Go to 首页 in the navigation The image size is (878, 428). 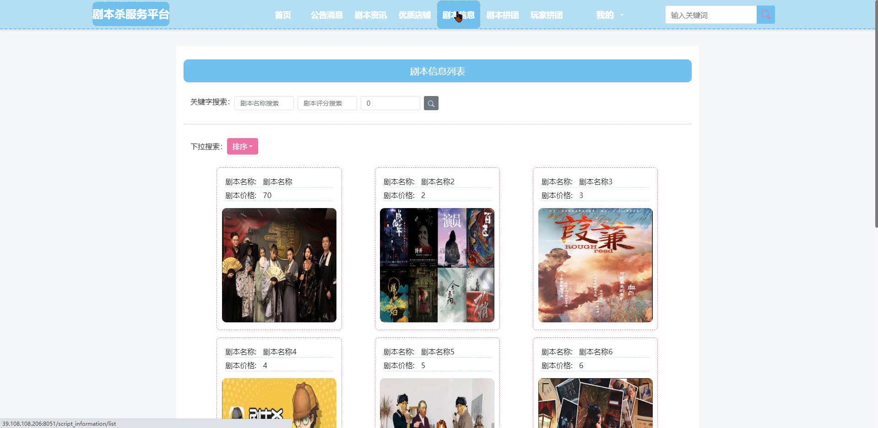283,15
